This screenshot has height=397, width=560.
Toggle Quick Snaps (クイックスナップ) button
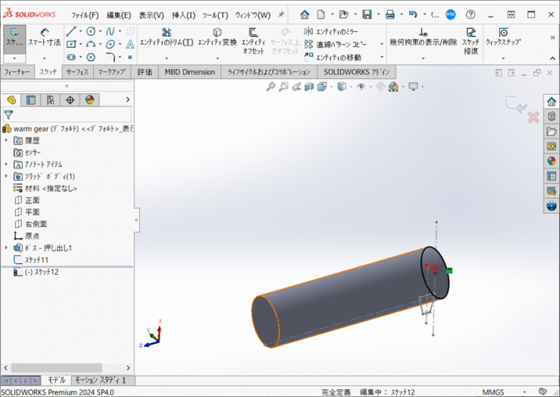[x=503, y=37]
